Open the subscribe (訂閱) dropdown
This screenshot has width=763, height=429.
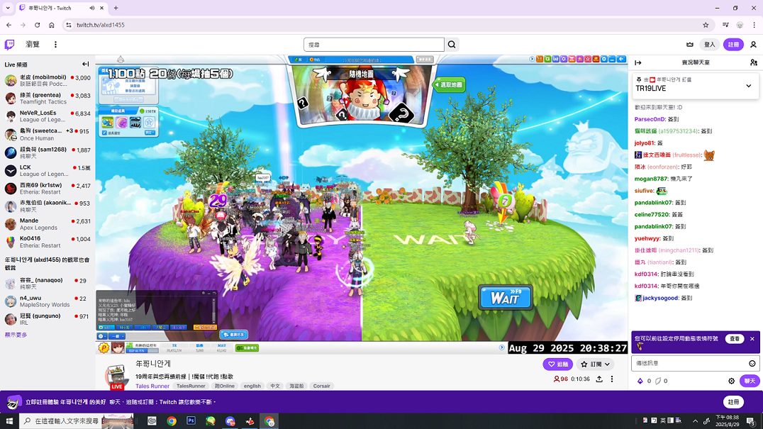point(595,364)
